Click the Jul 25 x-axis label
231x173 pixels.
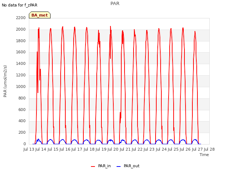tap(173, 149)
